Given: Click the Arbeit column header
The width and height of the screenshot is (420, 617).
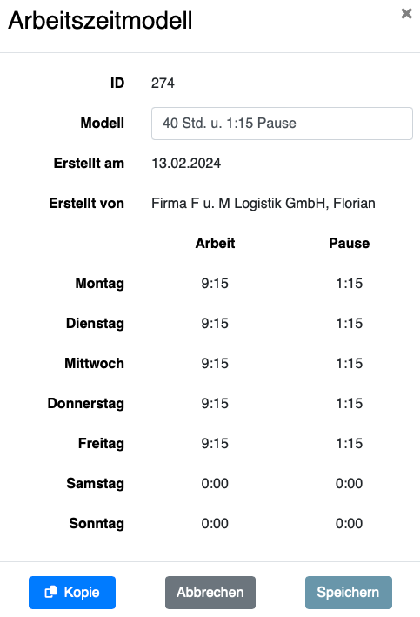Looking at the screenshot, I should tap(215, 243).
